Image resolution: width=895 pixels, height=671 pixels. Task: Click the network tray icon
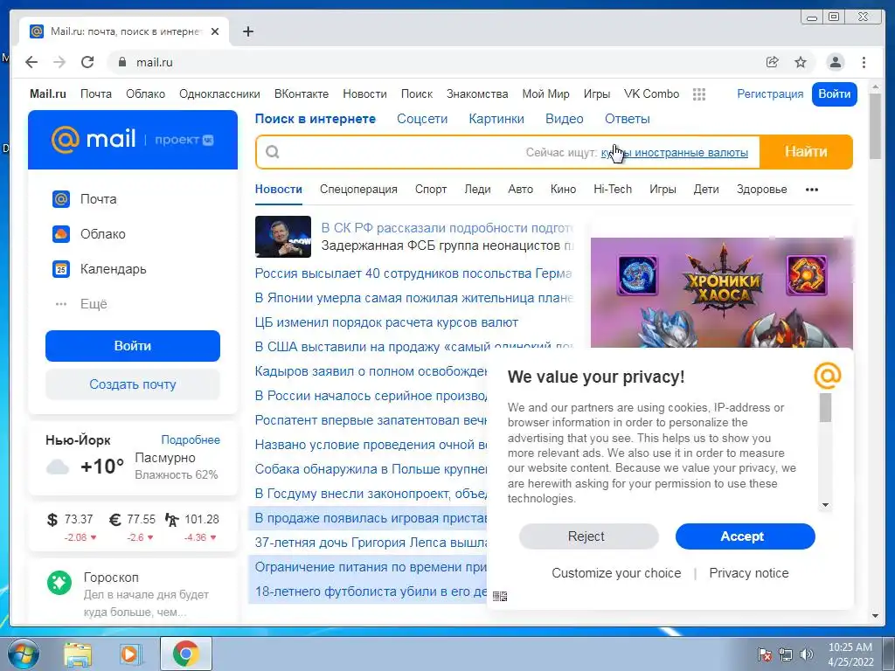tap(786, 654)
